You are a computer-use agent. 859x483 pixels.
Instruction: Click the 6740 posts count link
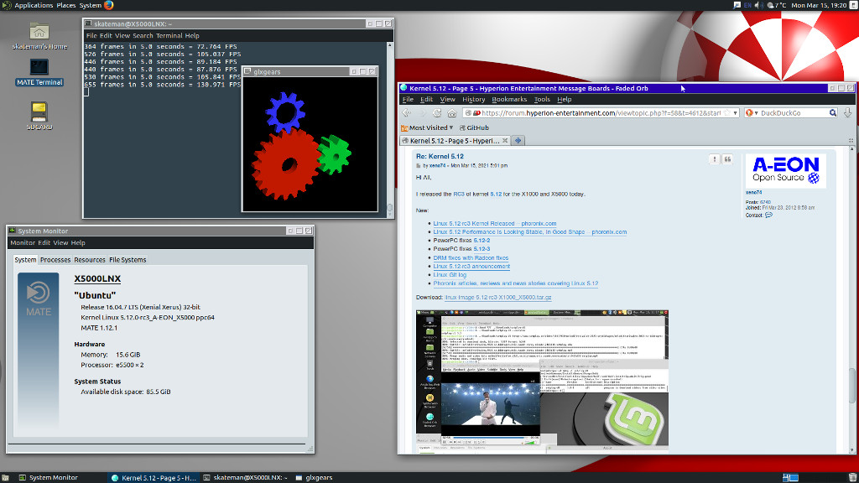(x=765, y=202)
